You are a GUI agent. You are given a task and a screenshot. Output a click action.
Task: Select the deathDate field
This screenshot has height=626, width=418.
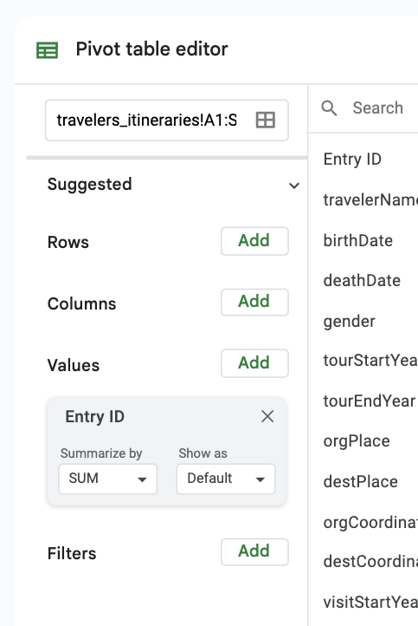pos(362,281)
